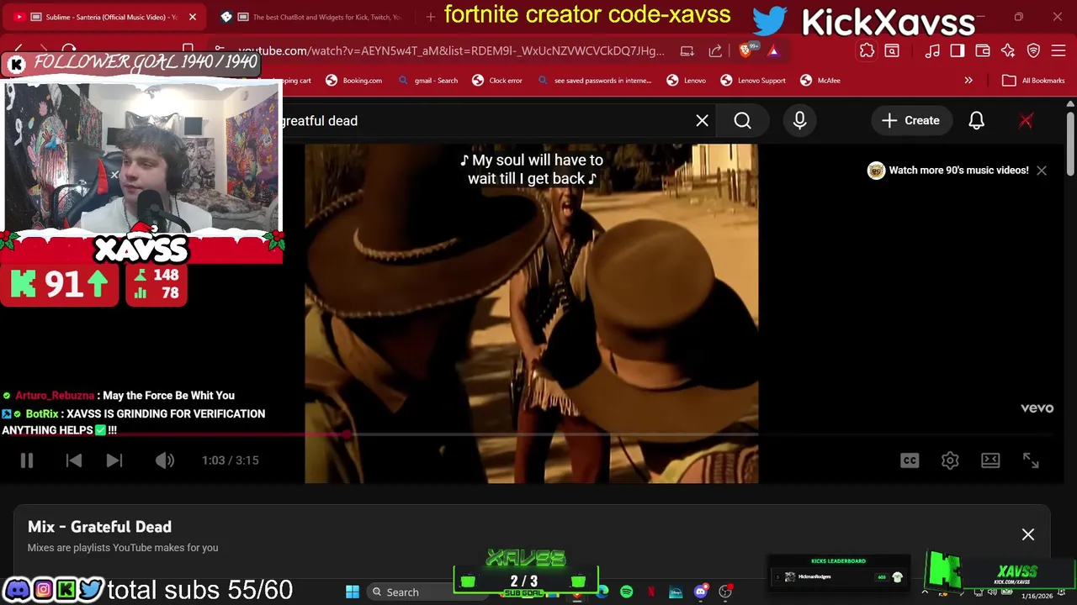Viewport: 1077px width, 605px height.
Task: Open Leo AI sparkle icon
Action: pyautogui.click(x=1008, y=51)
